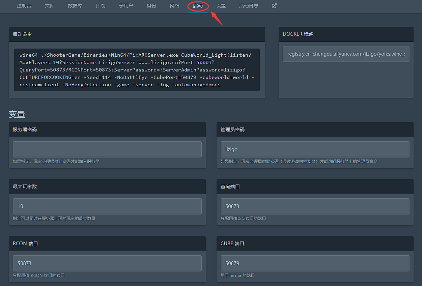Focus the CUBE 端口 field showing 50879

coord(315,263)
